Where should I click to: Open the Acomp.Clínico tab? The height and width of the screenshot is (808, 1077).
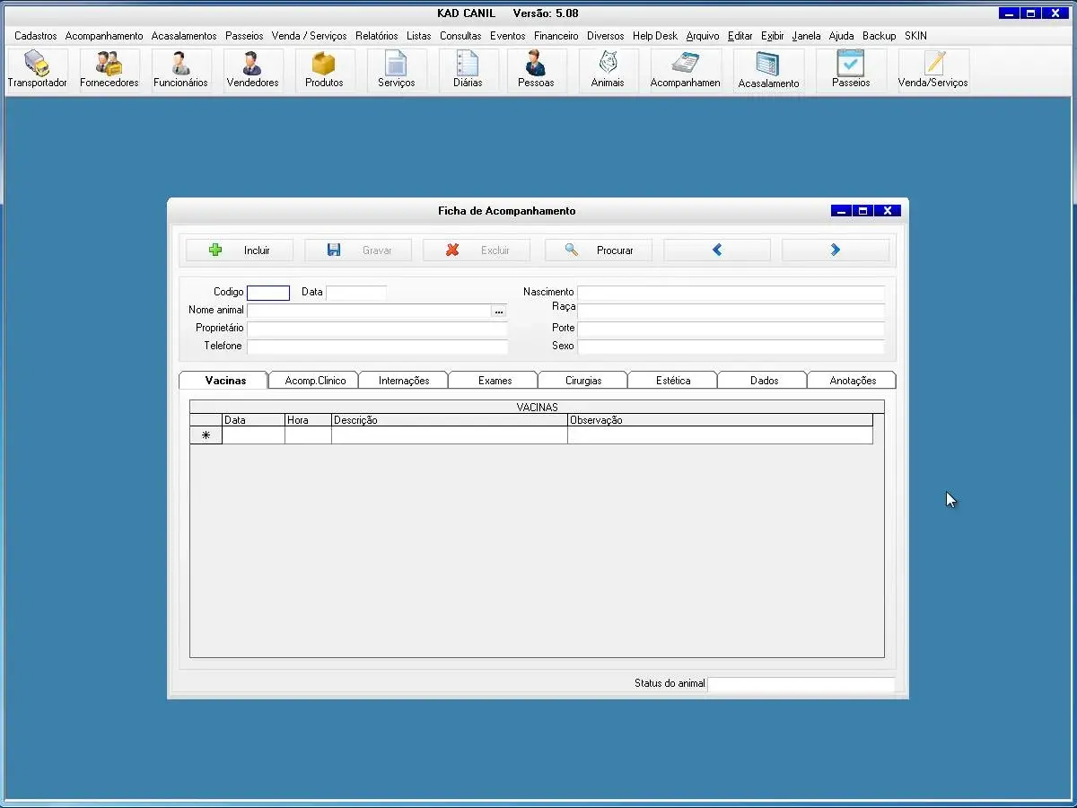click(x=315, y=381)
